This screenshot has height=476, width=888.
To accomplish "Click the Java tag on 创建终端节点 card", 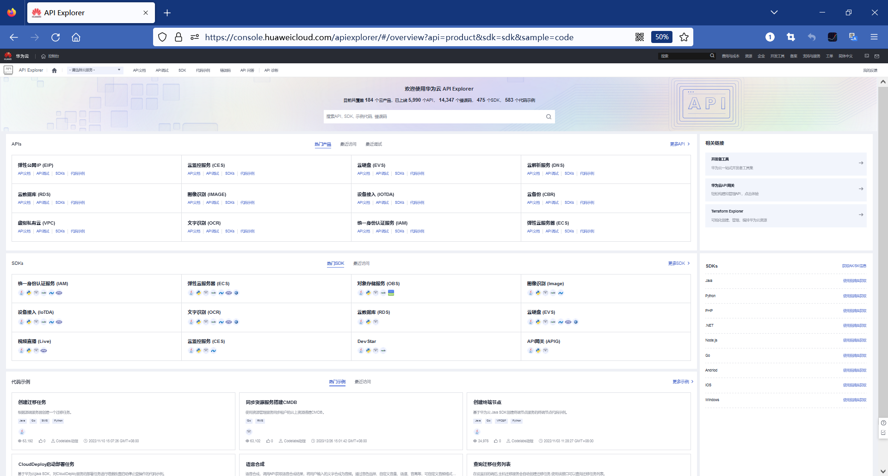I will (478, 421).
